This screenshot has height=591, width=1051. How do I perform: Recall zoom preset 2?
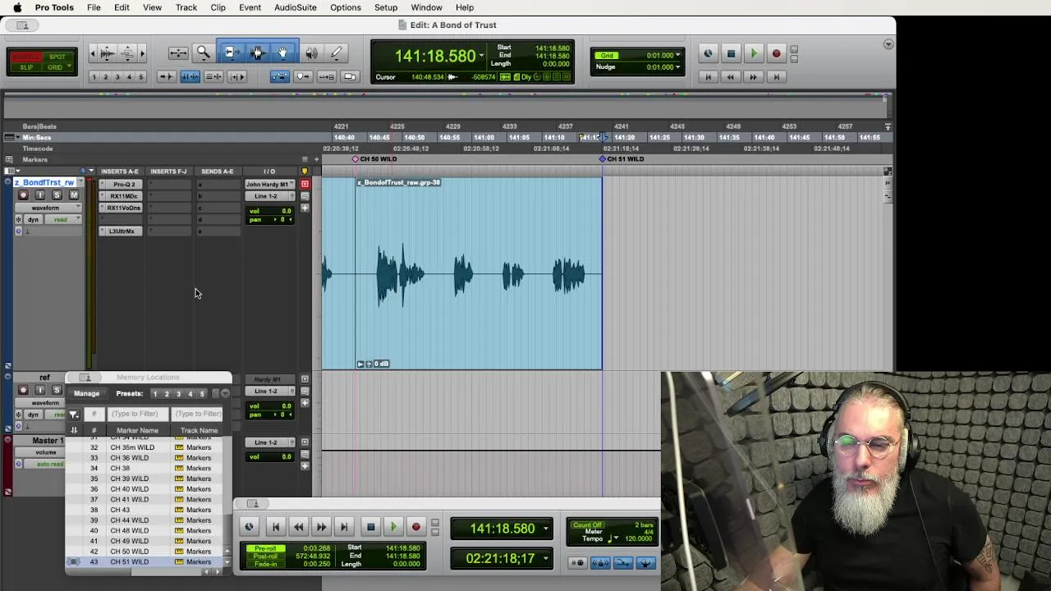[x=106, y=77]
